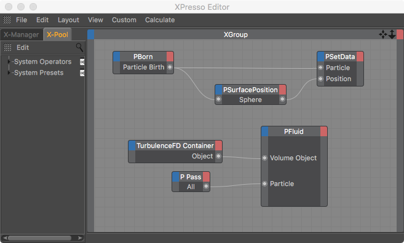Select the PBorn node title

[x=143, y=56]
